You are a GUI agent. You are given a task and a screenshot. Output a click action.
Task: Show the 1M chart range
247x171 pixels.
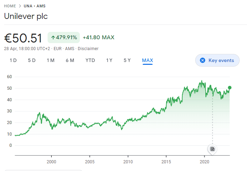[x=50, y=60]
